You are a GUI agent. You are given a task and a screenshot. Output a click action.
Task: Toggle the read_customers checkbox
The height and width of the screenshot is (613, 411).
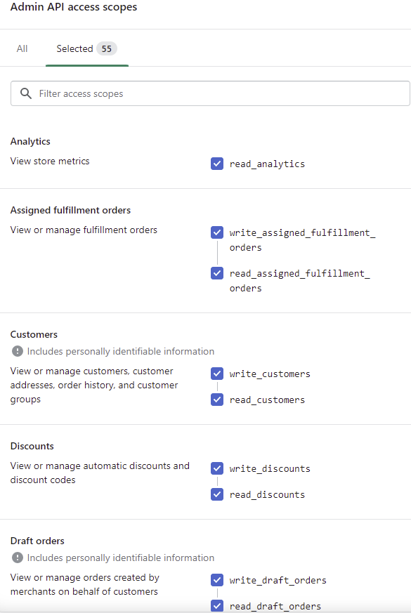point(217,400)
